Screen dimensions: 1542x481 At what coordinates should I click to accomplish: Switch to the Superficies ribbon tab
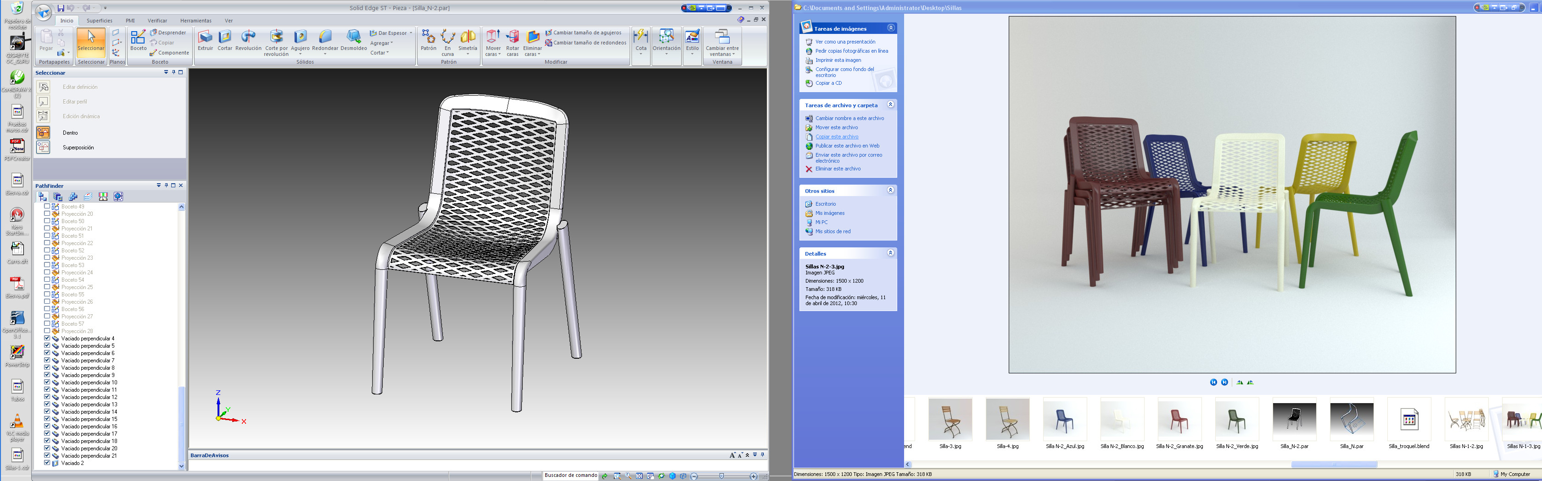(x=100, y=20)
